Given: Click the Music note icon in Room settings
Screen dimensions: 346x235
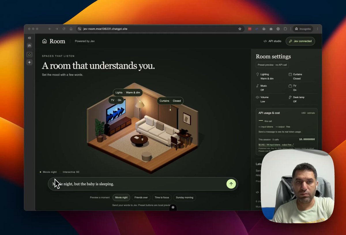Looking at the screenshot, I should [257, 86].
